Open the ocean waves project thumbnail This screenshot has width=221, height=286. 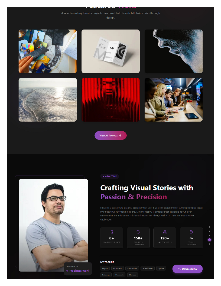[48, 100]
